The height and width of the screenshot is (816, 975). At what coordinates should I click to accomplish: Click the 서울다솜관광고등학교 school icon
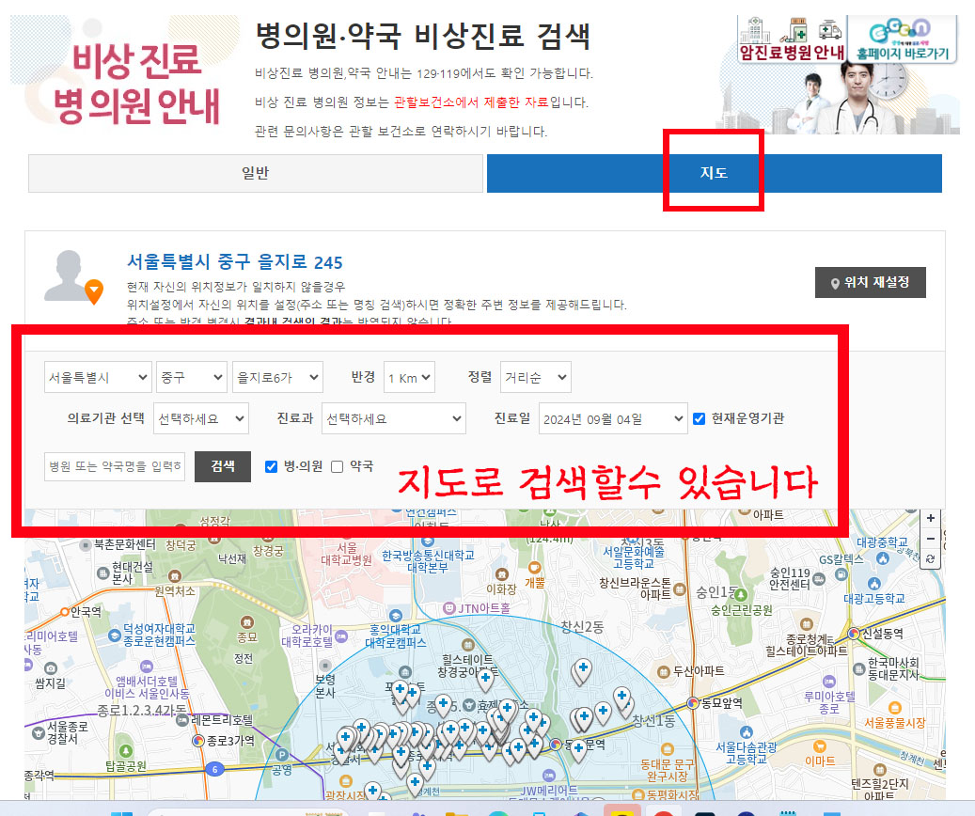coord(747,732)
